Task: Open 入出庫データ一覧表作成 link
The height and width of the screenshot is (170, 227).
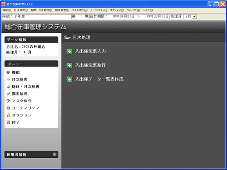Action: 99,79
